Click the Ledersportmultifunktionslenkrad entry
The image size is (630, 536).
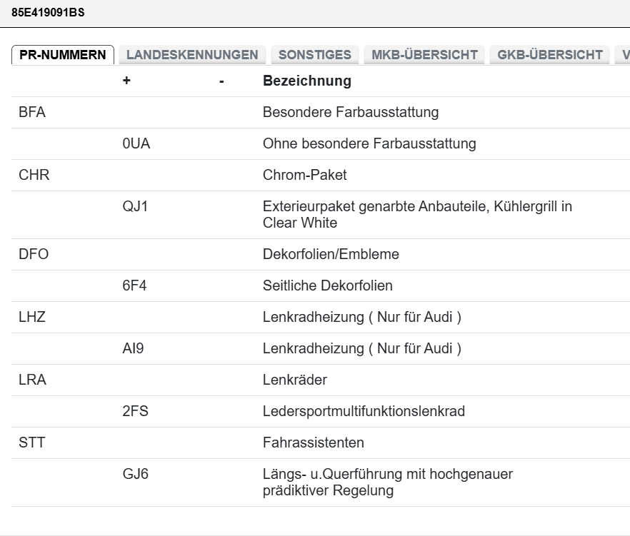(364, 411)
